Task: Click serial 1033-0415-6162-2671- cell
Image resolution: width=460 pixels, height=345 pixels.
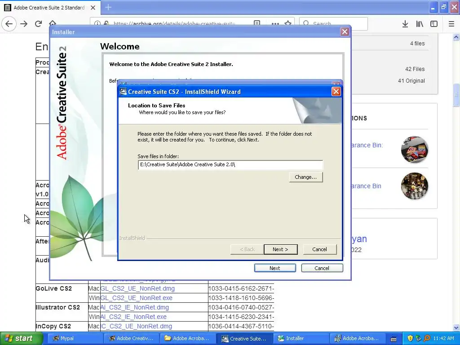Action: (241, 288)
